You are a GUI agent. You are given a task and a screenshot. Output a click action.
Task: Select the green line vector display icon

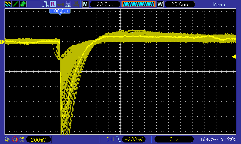click(x=15, y=4)
